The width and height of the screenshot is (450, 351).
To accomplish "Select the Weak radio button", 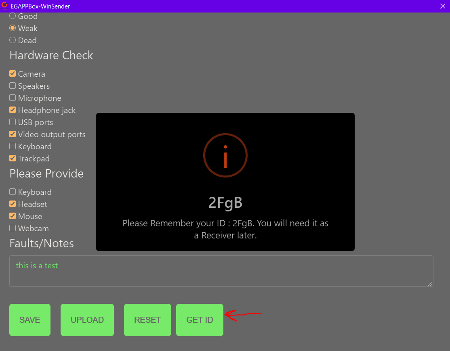I will click(13, 28).
